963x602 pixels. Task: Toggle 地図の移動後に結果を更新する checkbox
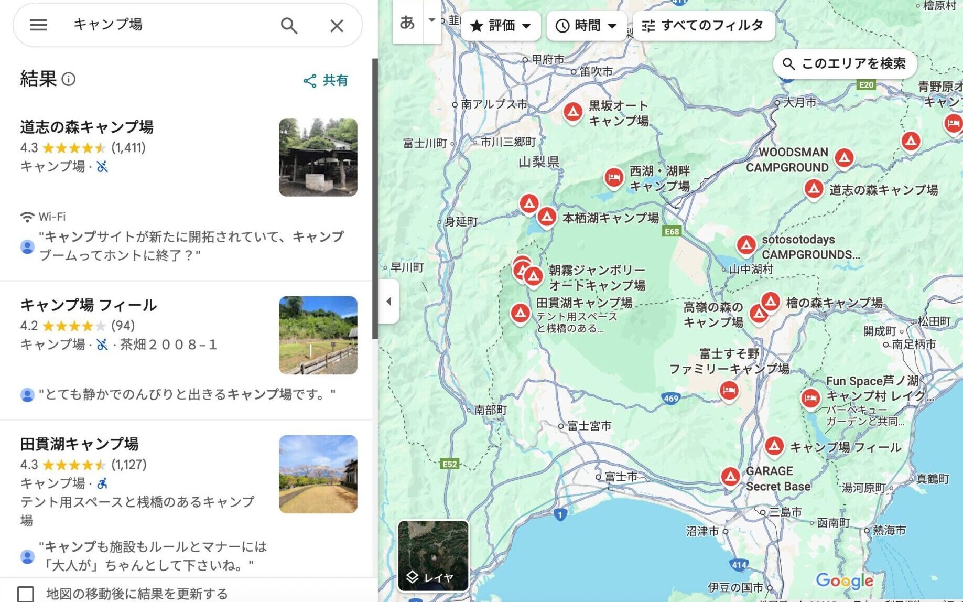pyautogui.click(x=26, y=594)
